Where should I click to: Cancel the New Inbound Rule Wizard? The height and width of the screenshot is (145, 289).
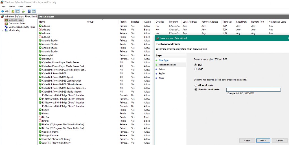pos(279,140)
